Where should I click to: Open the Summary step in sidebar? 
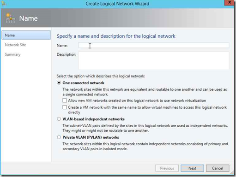12,54
